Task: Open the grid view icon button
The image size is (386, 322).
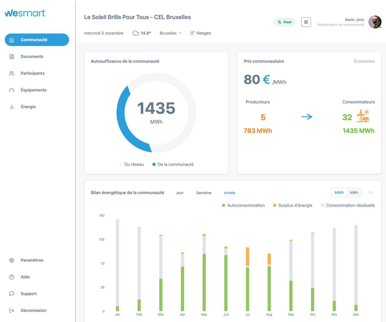Action: [x=306, y=22]
